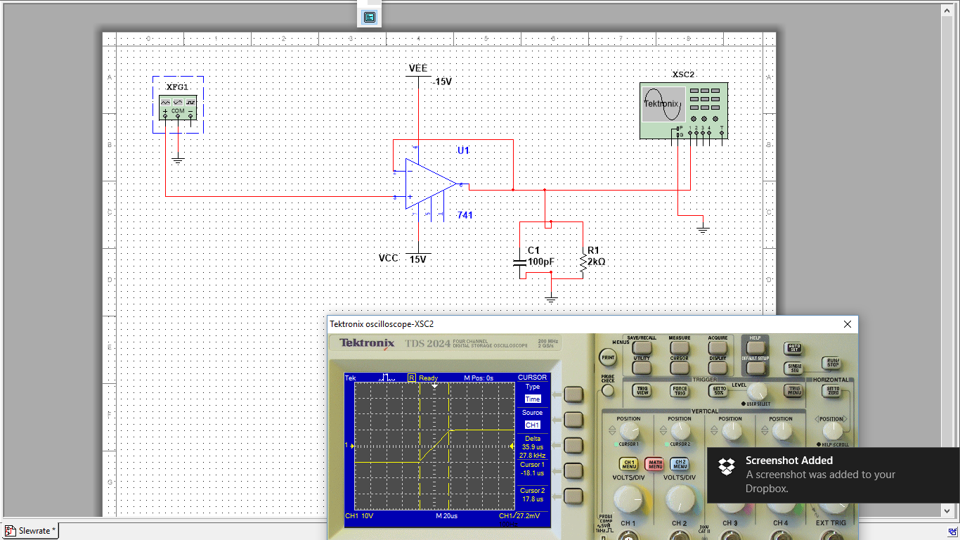Viewport: 960px width, 540px height.
Task: Click the side button beside Source CH1
Action: click(574, 420)
